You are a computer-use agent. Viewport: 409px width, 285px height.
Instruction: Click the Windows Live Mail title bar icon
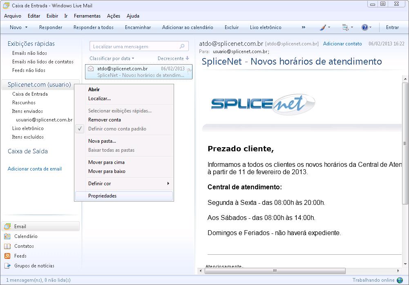6,5
